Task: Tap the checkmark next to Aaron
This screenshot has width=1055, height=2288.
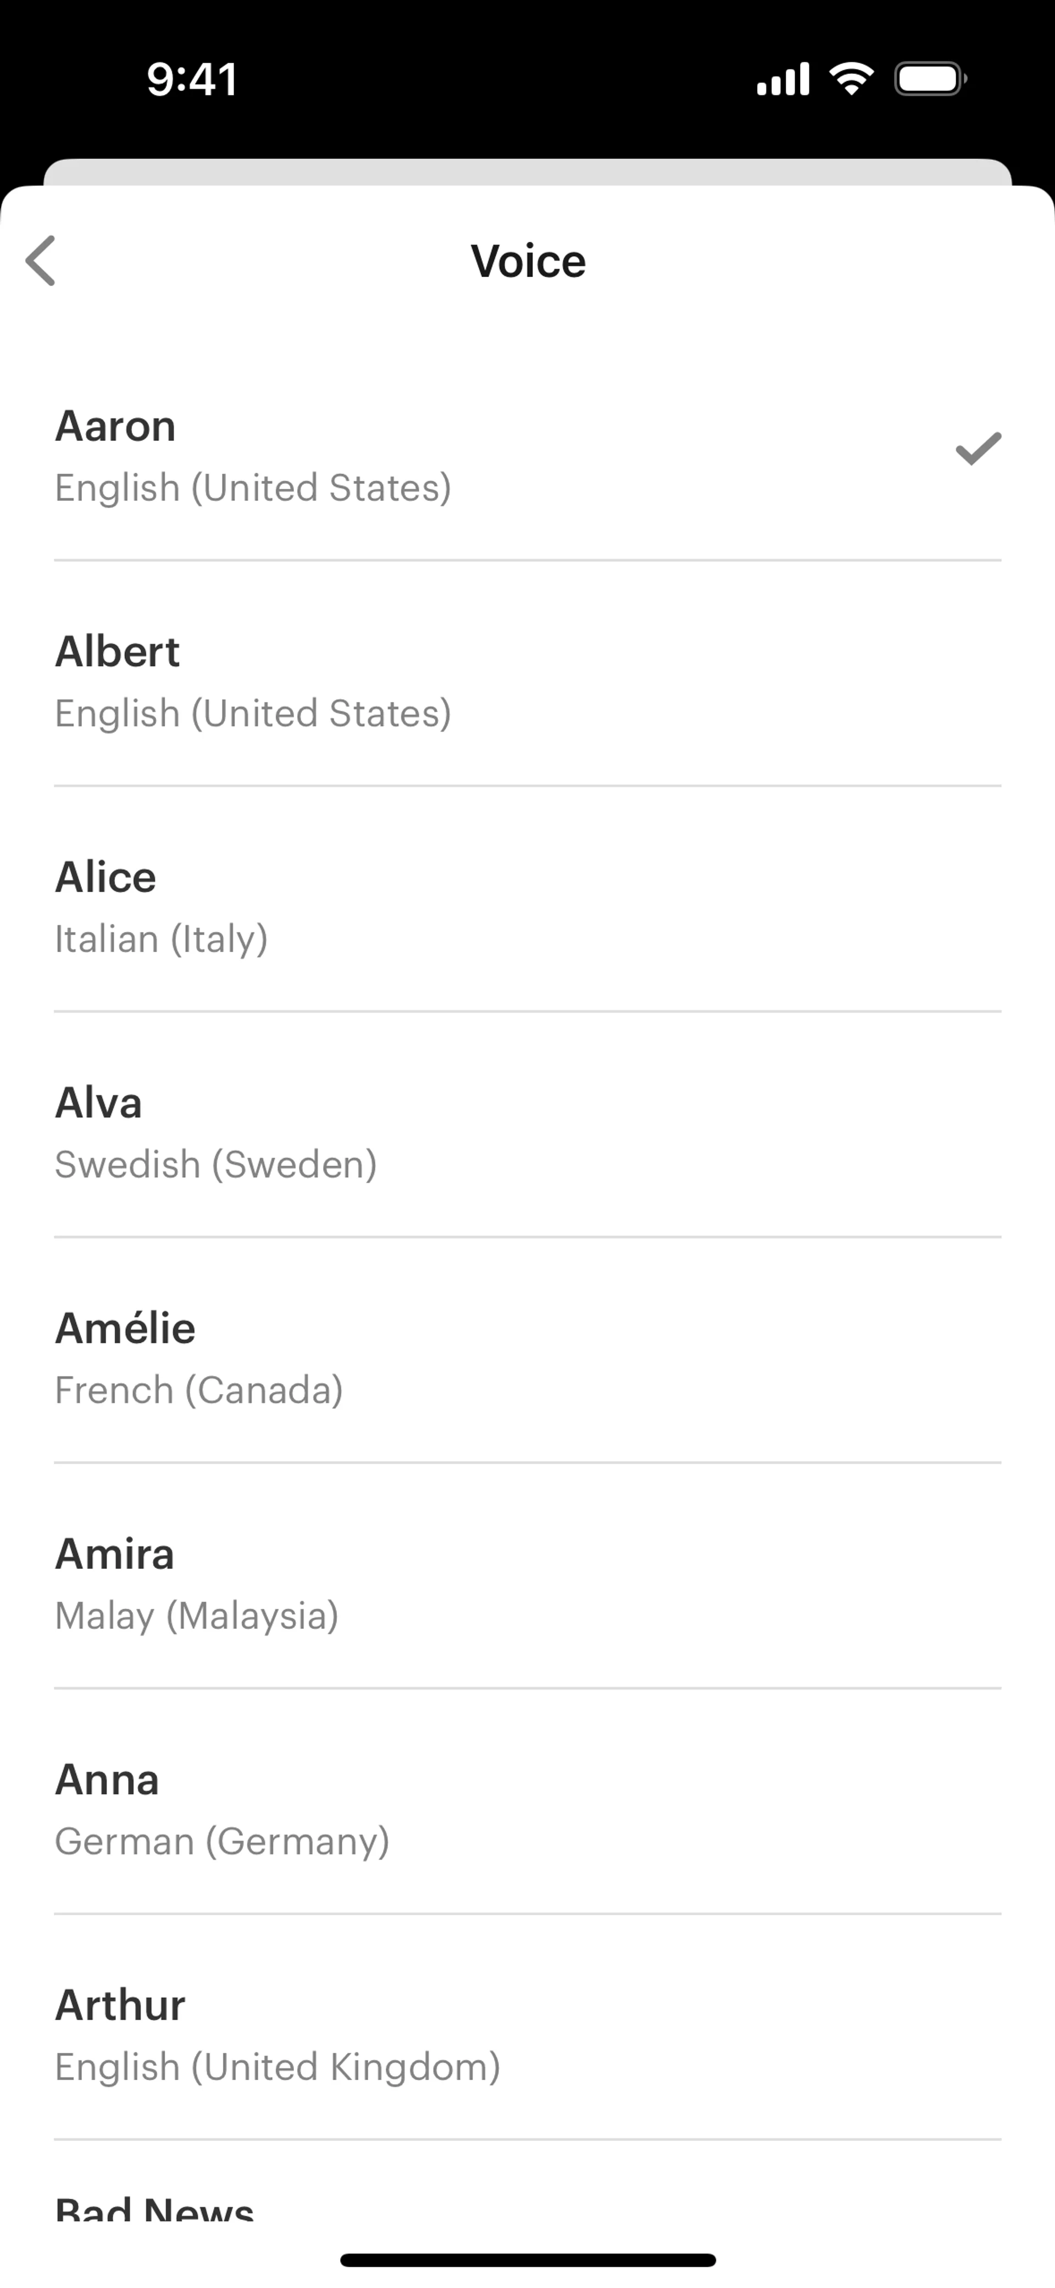Action: (x=978, y=450)
